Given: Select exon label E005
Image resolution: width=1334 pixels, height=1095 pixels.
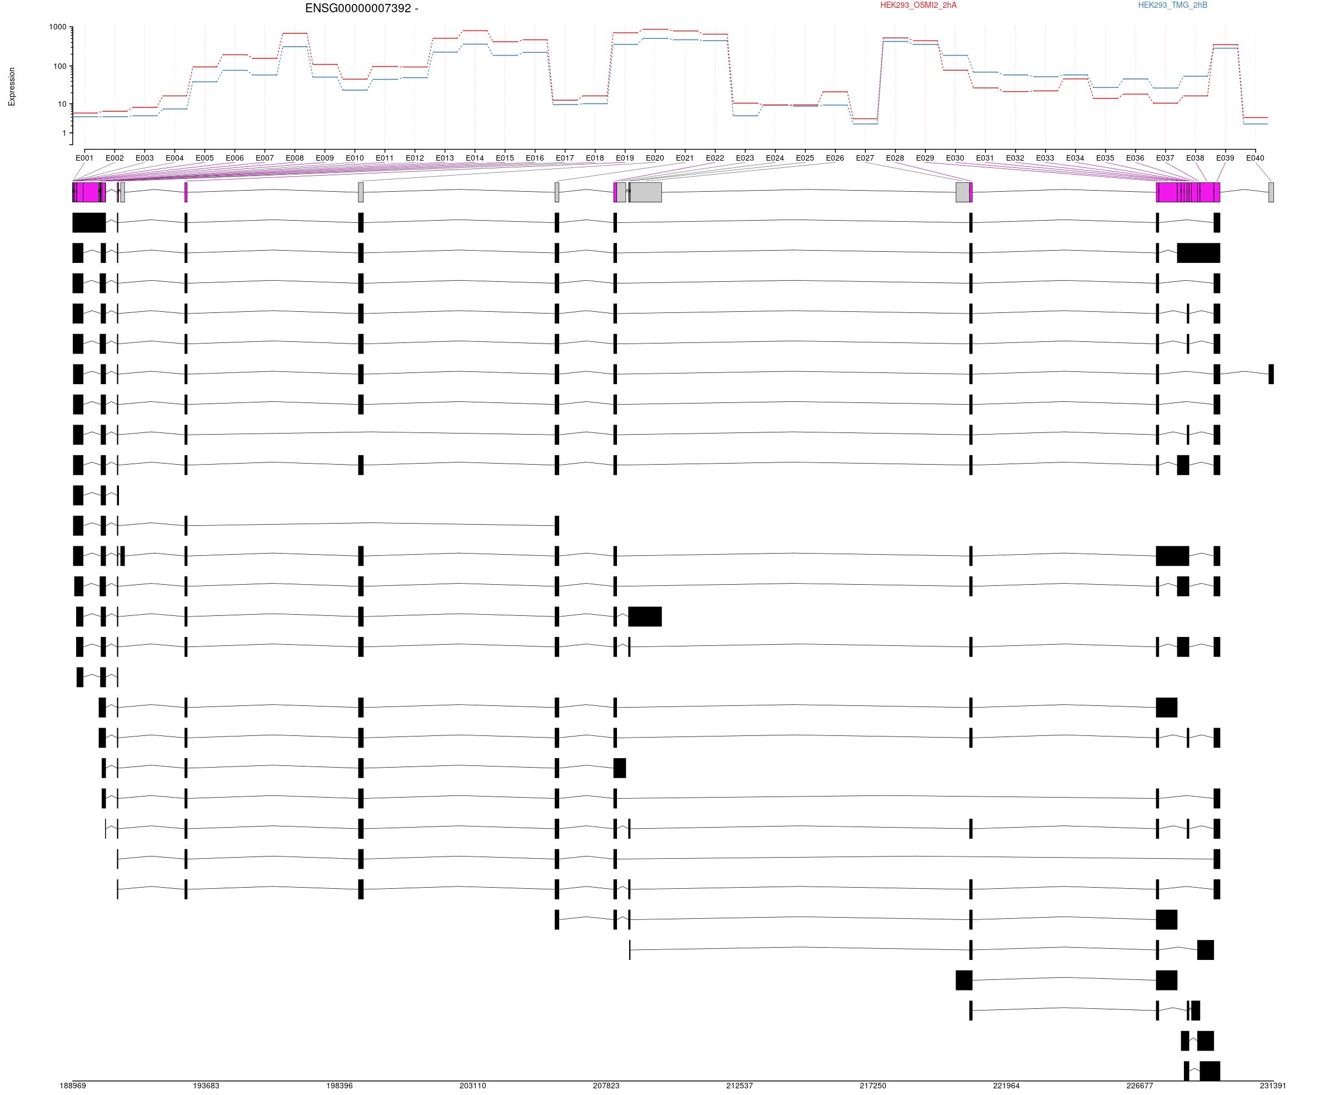Looking at the screenshot, I should point(205,158).
